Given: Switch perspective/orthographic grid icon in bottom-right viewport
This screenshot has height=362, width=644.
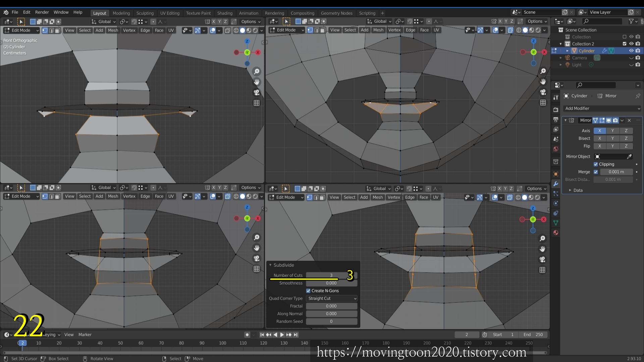Looking at the screenshot, I should (542, 270).
